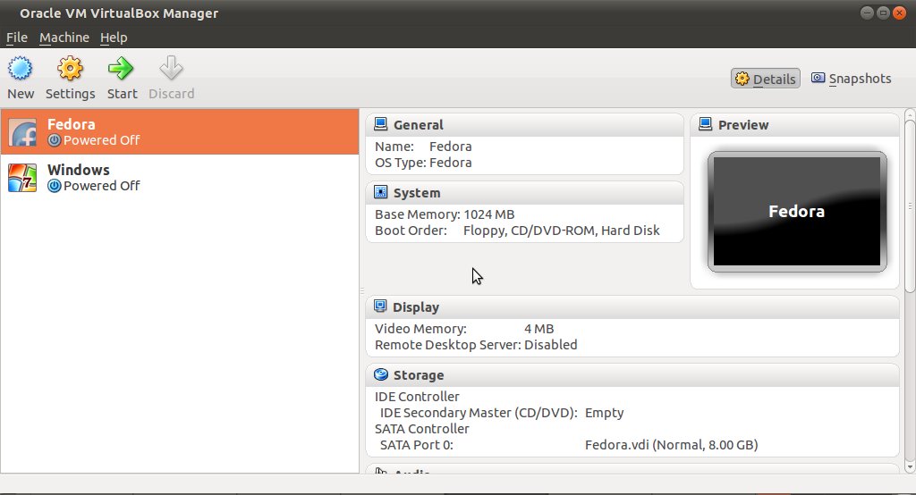Click Fedora's Powered Off status icon

point(55,140)
